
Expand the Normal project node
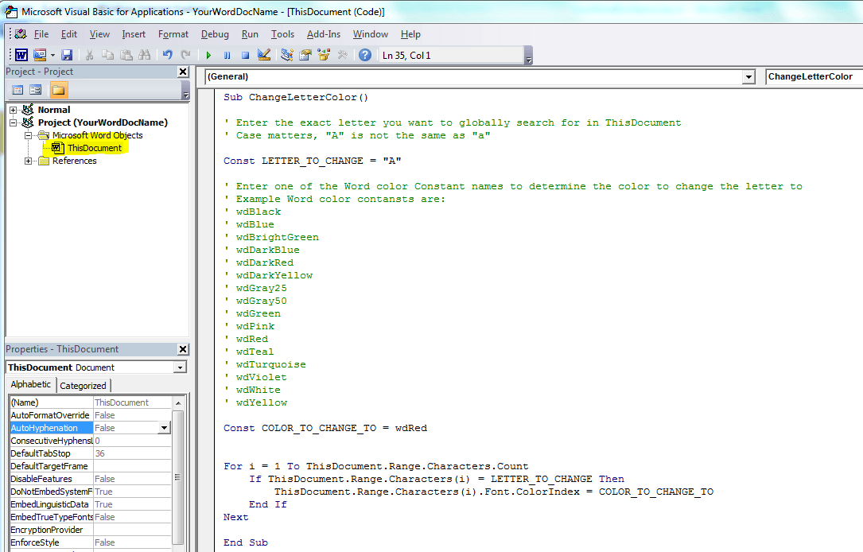pos(14,110)
